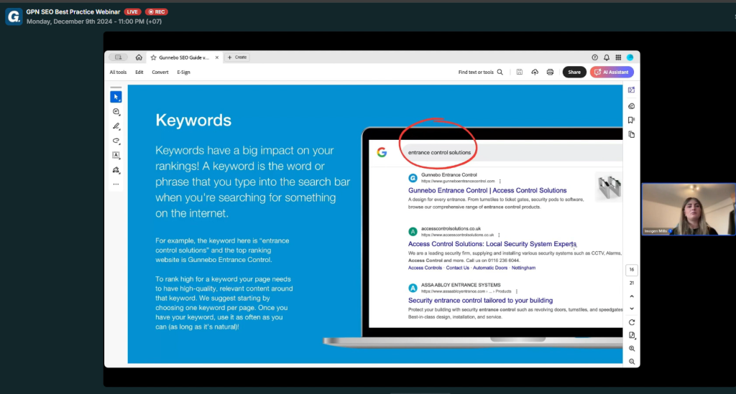Open the AI Assistant button

[612, 72]
